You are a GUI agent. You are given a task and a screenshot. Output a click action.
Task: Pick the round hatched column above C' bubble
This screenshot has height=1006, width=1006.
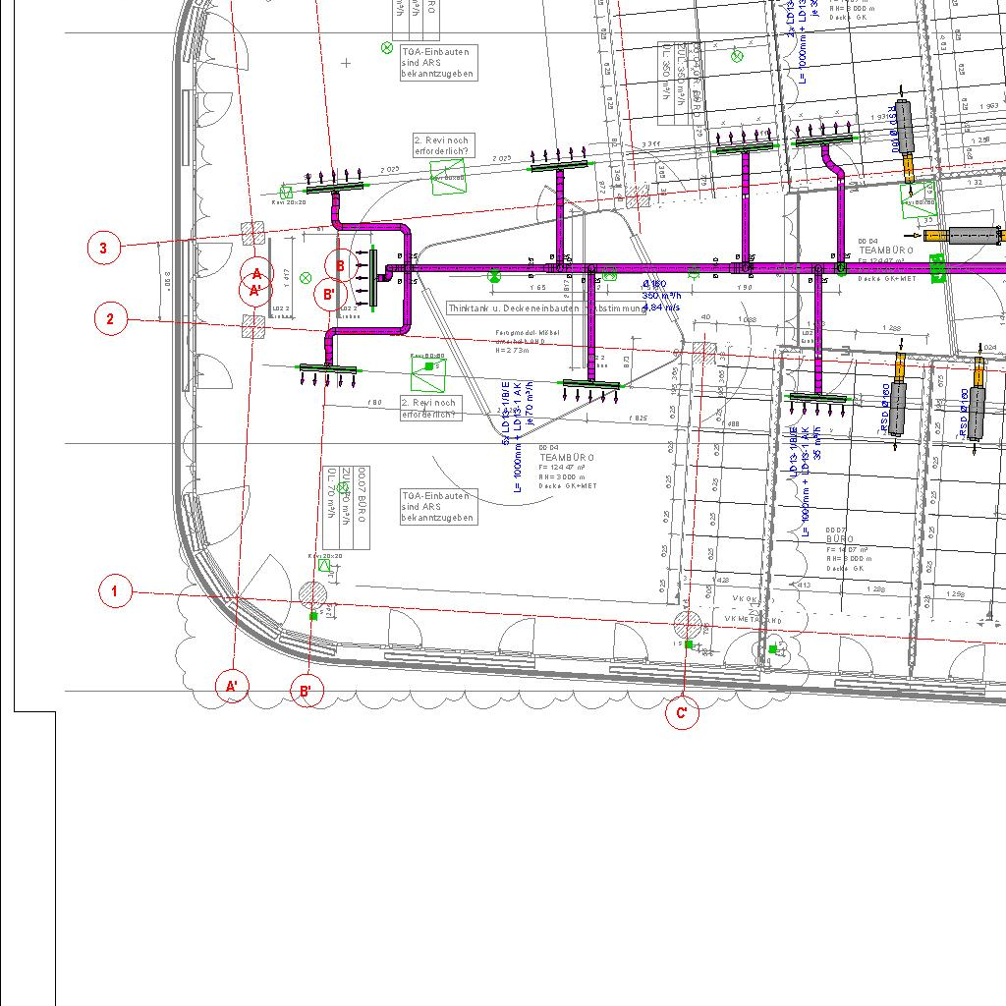click(x=687, y=624)
